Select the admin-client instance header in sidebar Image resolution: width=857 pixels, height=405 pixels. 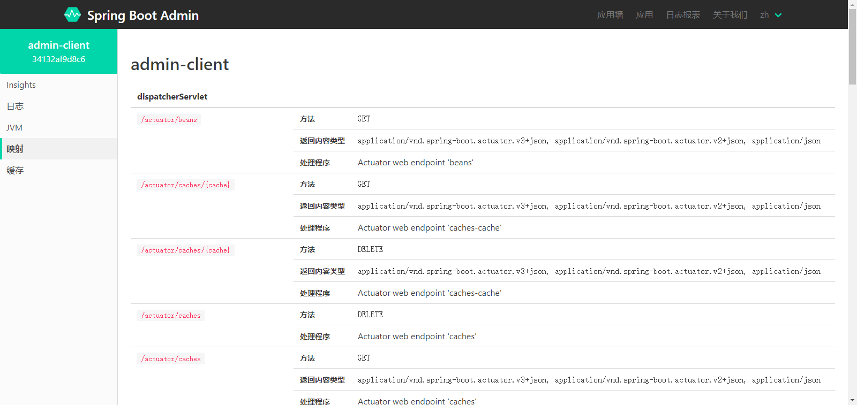[x=59, y=51]
